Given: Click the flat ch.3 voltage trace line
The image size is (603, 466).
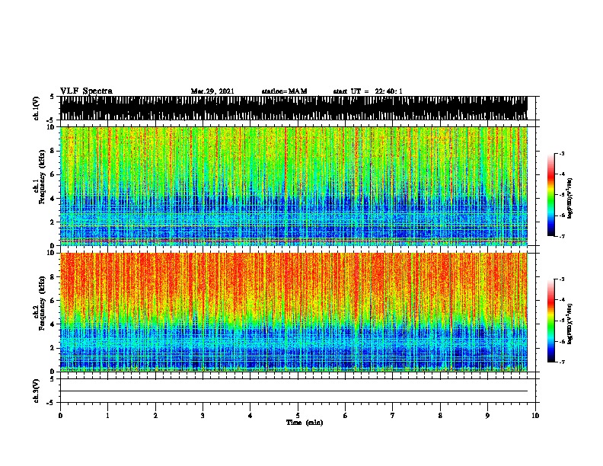Looking at the screenshot, I should (294, 391).
